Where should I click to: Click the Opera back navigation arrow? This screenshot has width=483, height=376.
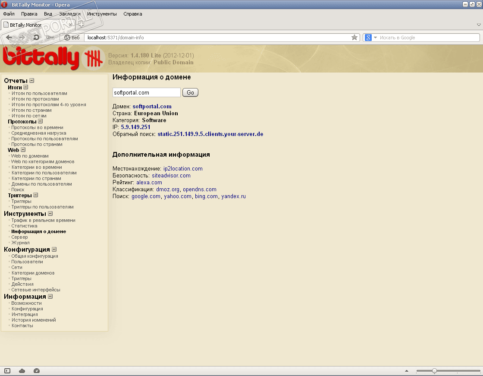click(x=9, y=38)
